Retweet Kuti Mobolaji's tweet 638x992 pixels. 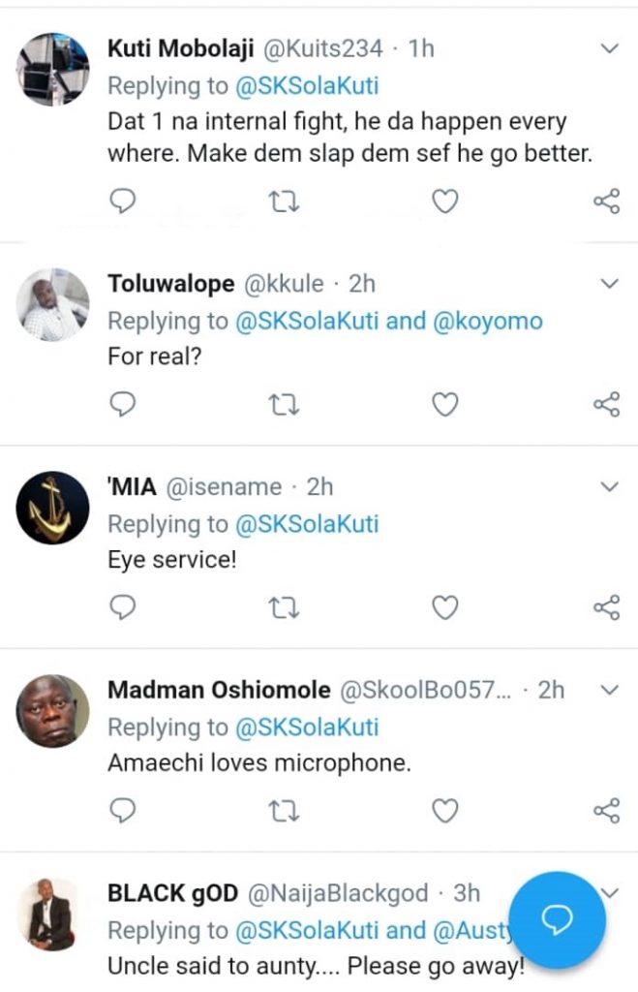[x=284, y=201]
